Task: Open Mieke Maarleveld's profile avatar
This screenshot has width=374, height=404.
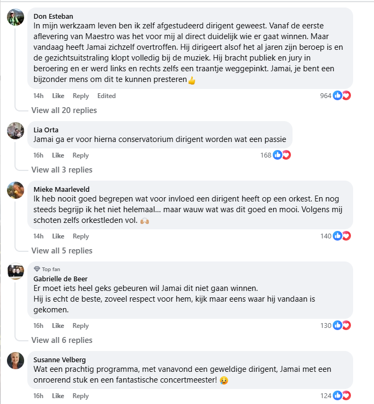Action: tap(15, 190)
